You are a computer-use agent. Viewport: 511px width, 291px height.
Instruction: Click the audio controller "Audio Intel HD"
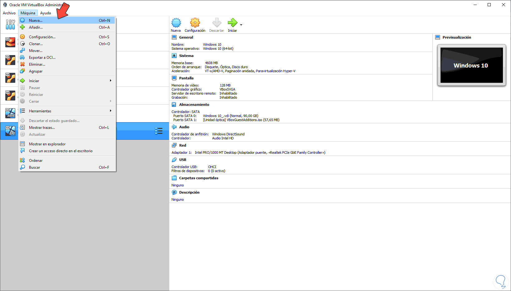pyautogui.click(x=223, y=138)
